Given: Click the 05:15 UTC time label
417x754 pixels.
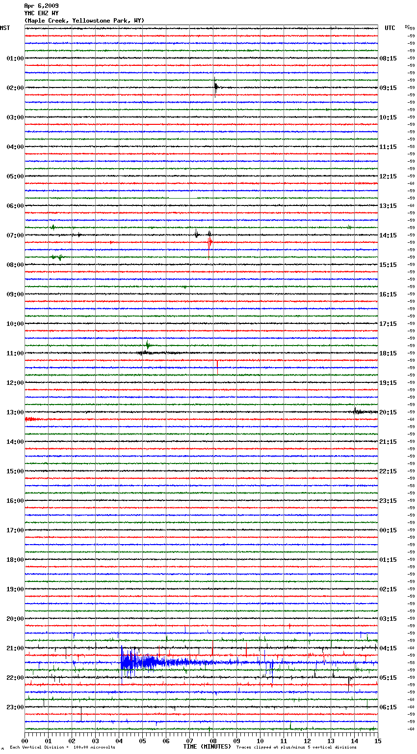Looking at the screenshot, I should [x=388, y=678].
